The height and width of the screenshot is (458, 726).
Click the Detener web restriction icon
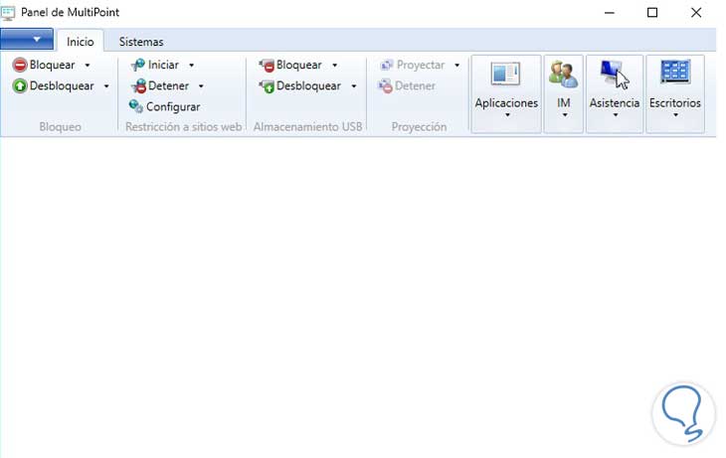click(x=138, y=86)
